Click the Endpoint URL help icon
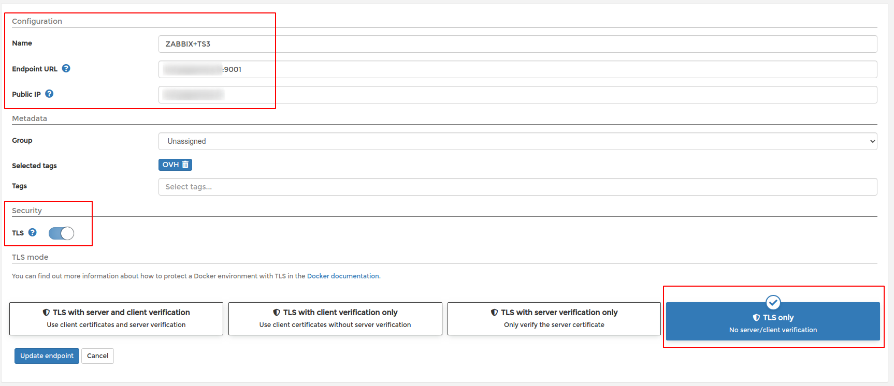This screenshot has height=386, width=894. click(x=66, y=68)
